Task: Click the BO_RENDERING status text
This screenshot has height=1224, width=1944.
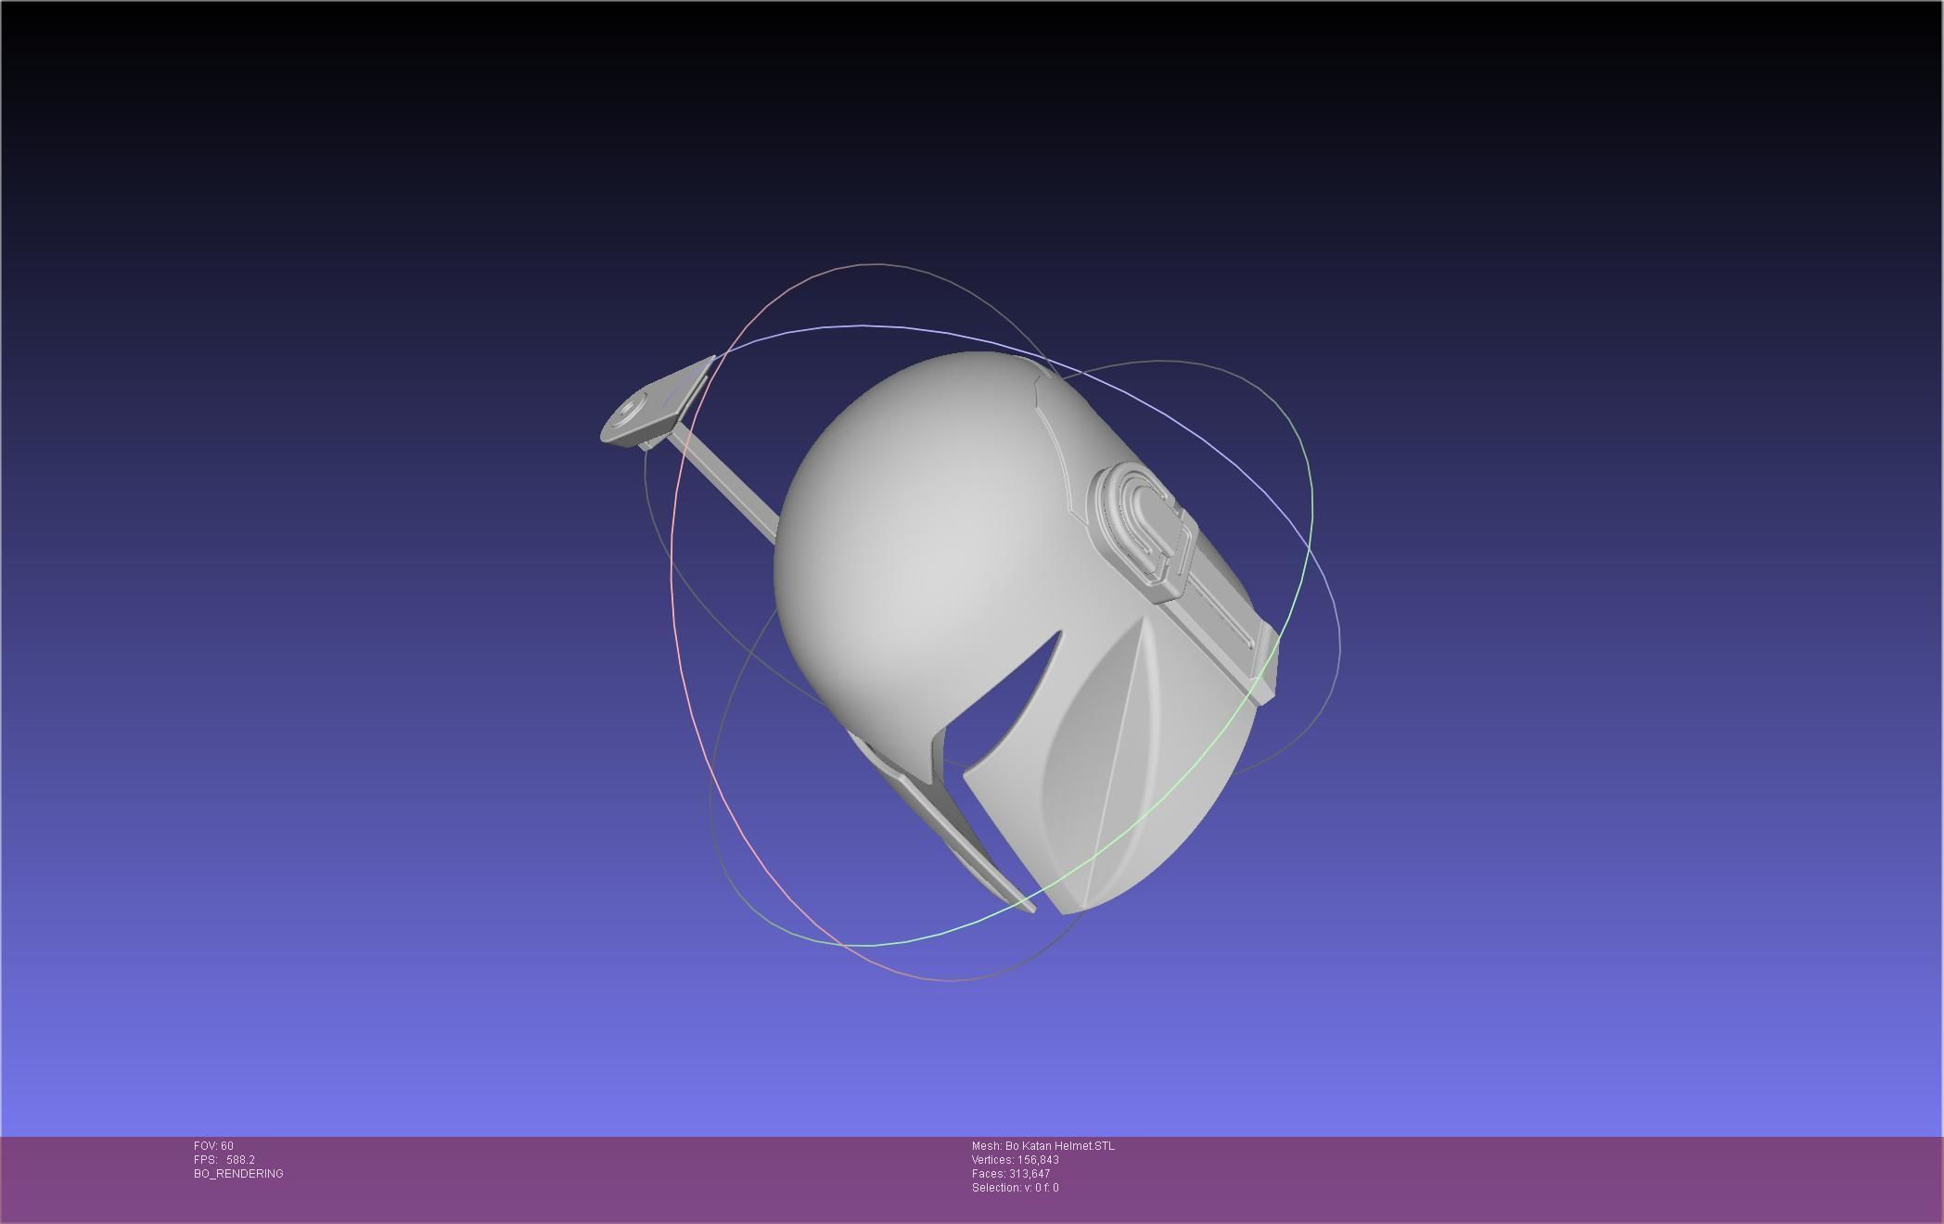Action: pos(238,1174)
